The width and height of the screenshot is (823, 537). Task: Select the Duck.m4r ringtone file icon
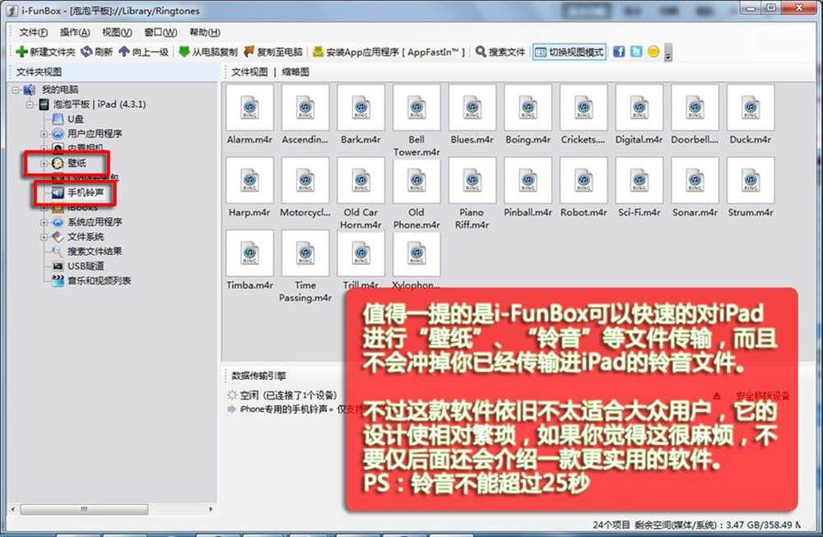pos(751,107)
